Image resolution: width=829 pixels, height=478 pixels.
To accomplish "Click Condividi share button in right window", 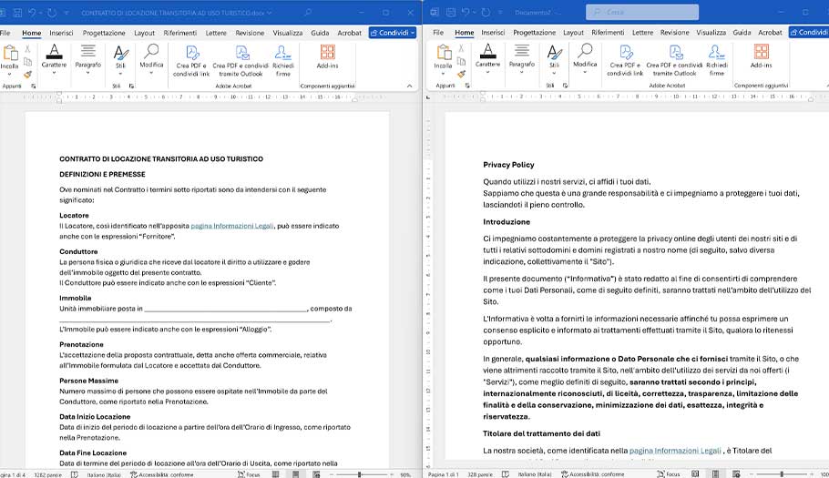I will click(809, 32).
